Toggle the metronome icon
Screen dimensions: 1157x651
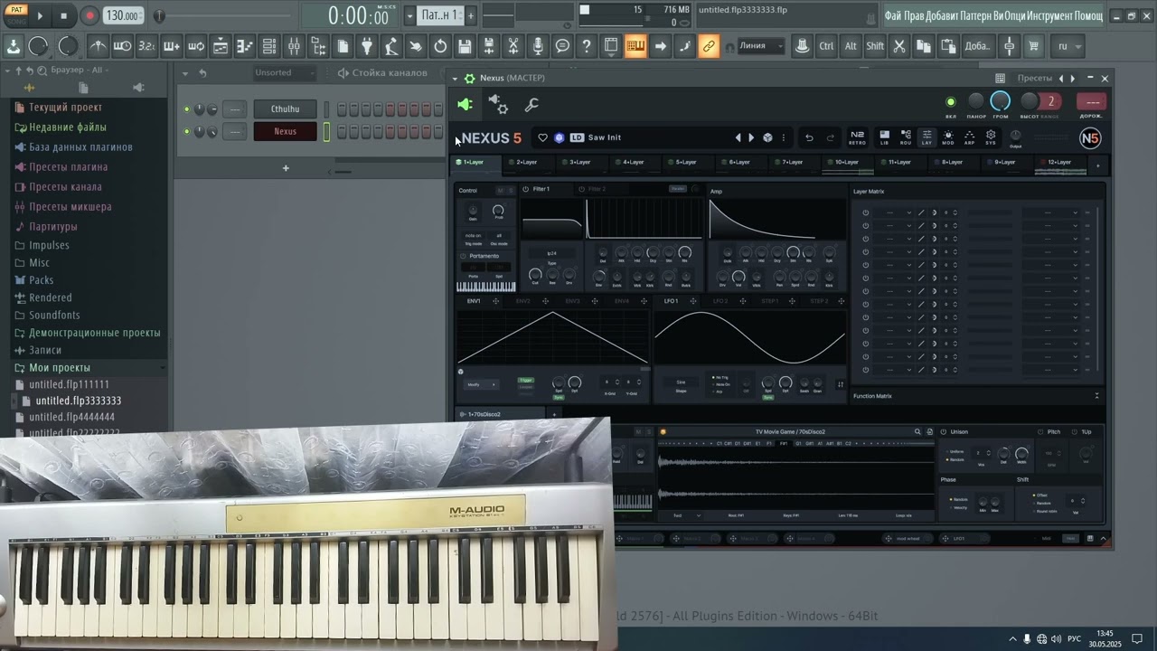click(x=99, y=46)
